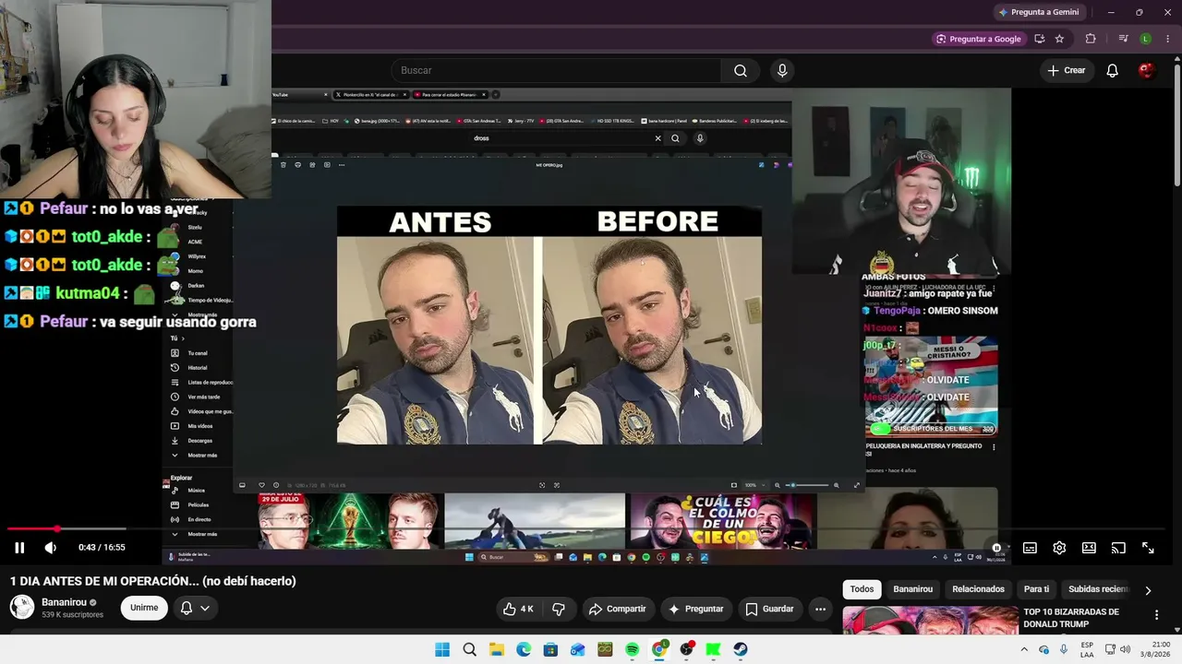Click the YouTube search field
This screenshot has height=664, width=1182.
click(557, 70)
